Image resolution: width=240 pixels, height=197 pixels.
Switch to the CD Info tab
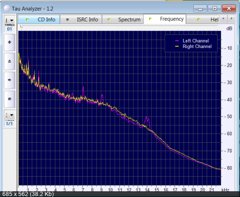(x=39, y=20)
